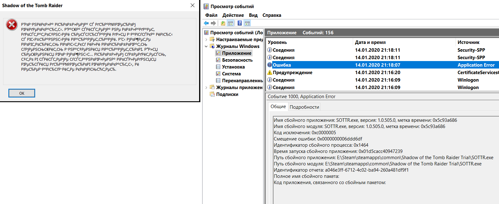Open the Система log

(x=231, y=74)
